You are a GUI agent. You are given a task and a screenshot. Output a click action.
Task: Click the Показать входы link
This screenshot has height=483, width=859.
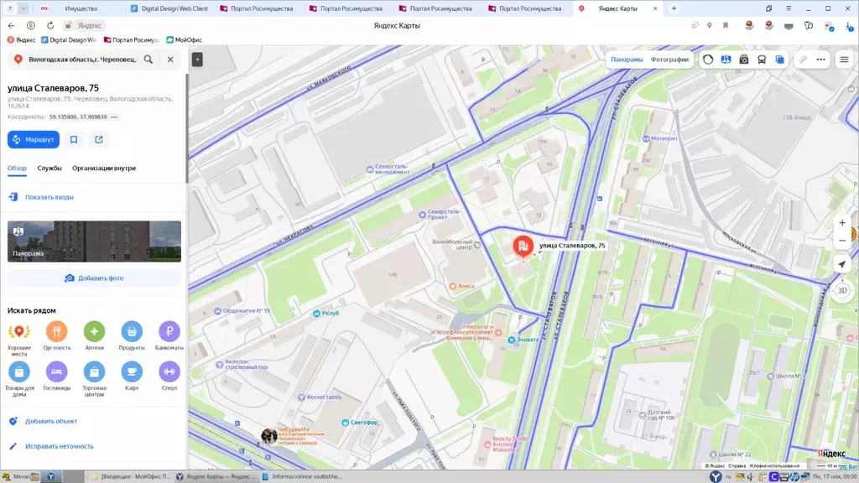49,197
